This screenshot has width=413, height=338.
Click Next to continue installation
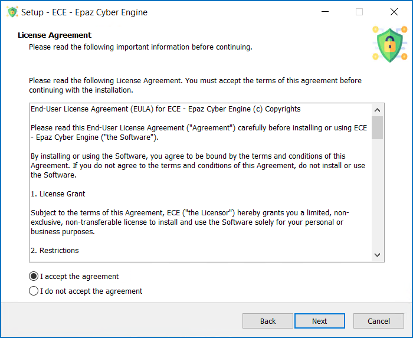pos(320,321)
